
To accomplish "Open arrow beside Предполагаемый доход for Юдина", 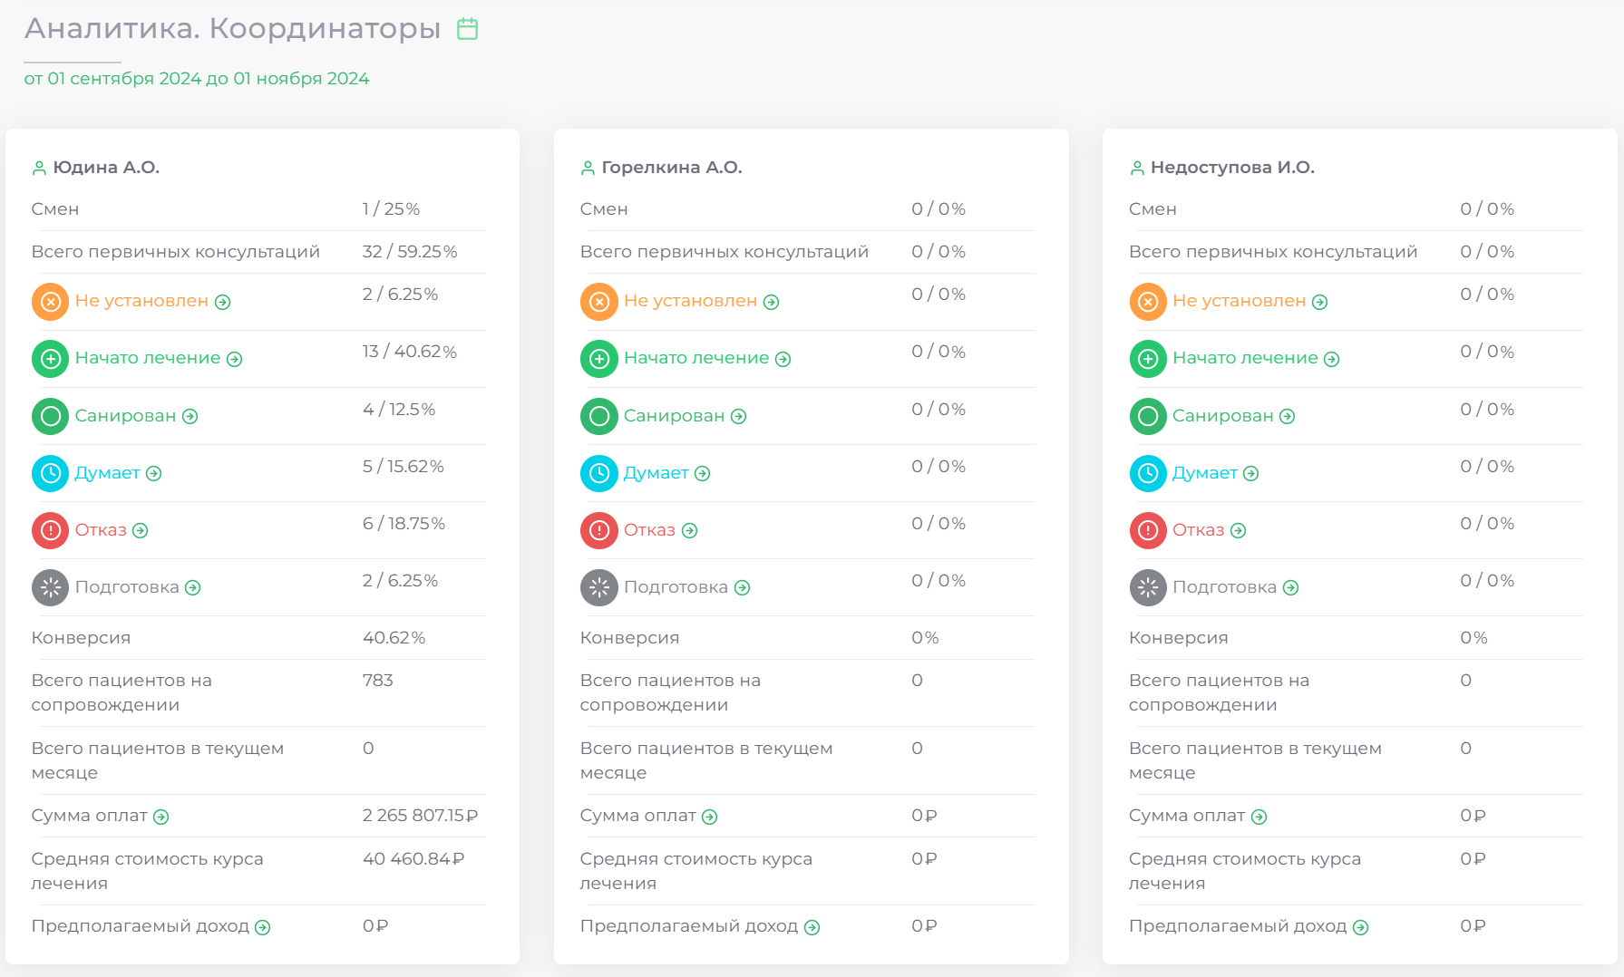I will 263,927.
